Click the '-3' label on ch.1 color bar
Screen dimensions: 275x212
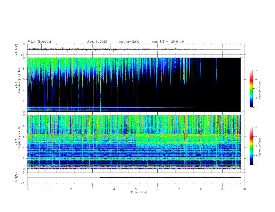click(x=256, y=70)
